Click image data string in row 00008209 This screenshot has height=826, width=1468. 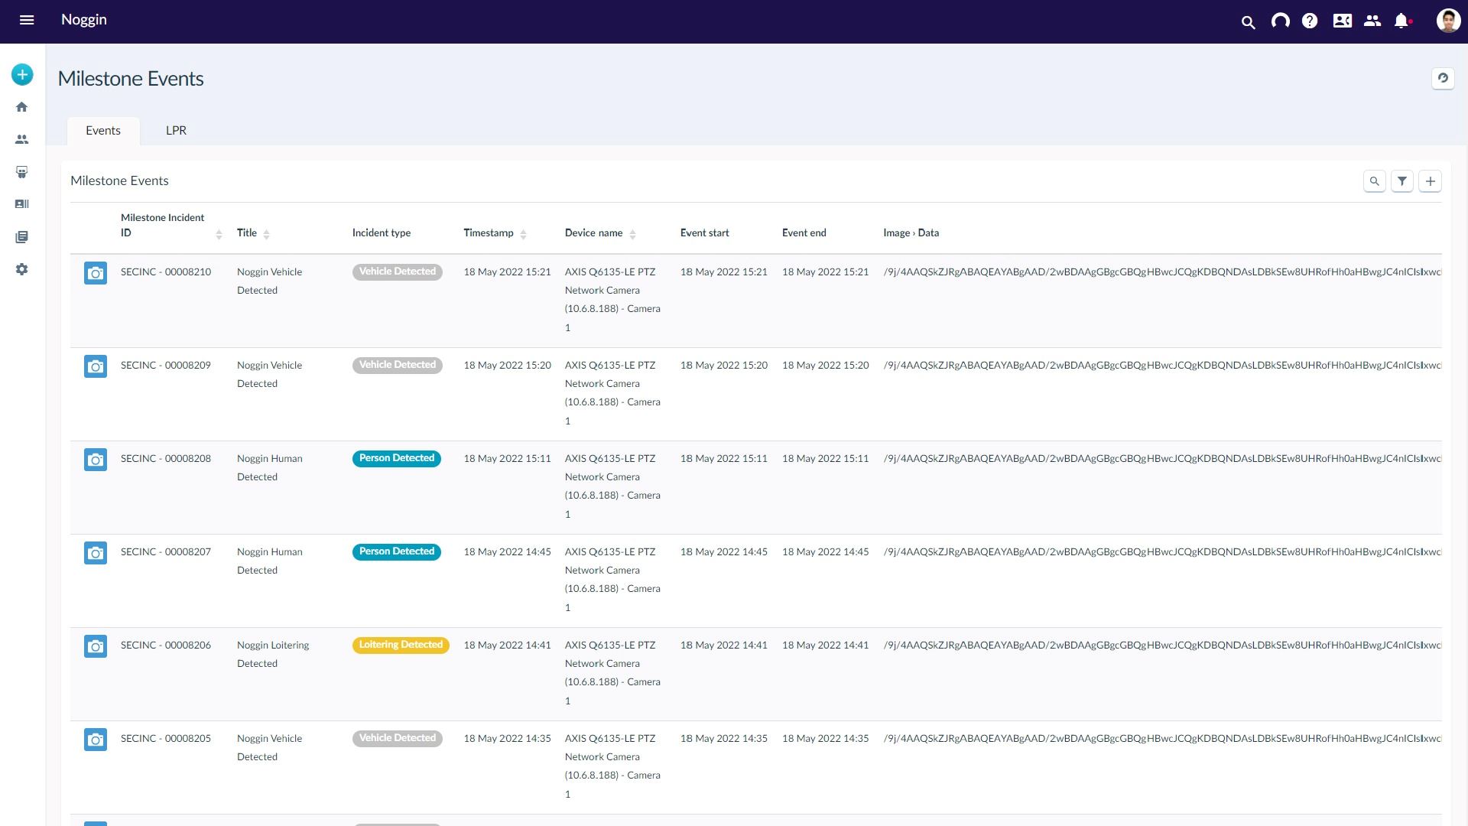pyautogui.click(x=1162, y=366)
